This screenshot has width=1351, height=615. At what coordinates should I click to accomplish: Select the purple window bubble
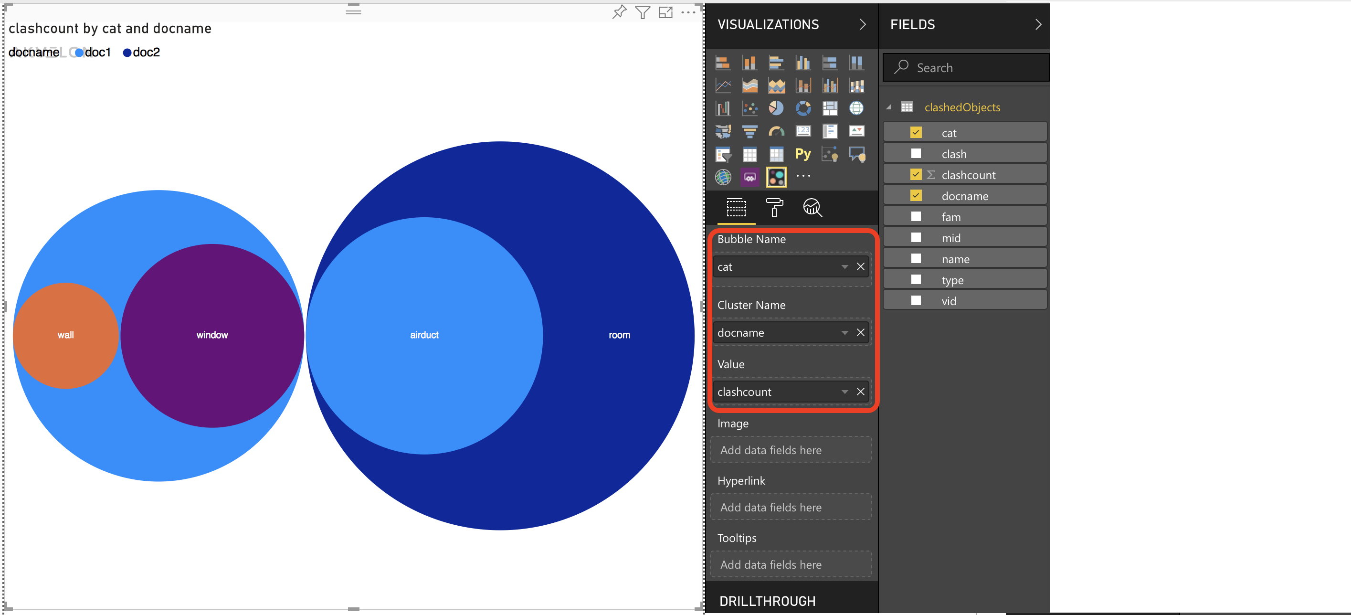(x=212, y=335)
